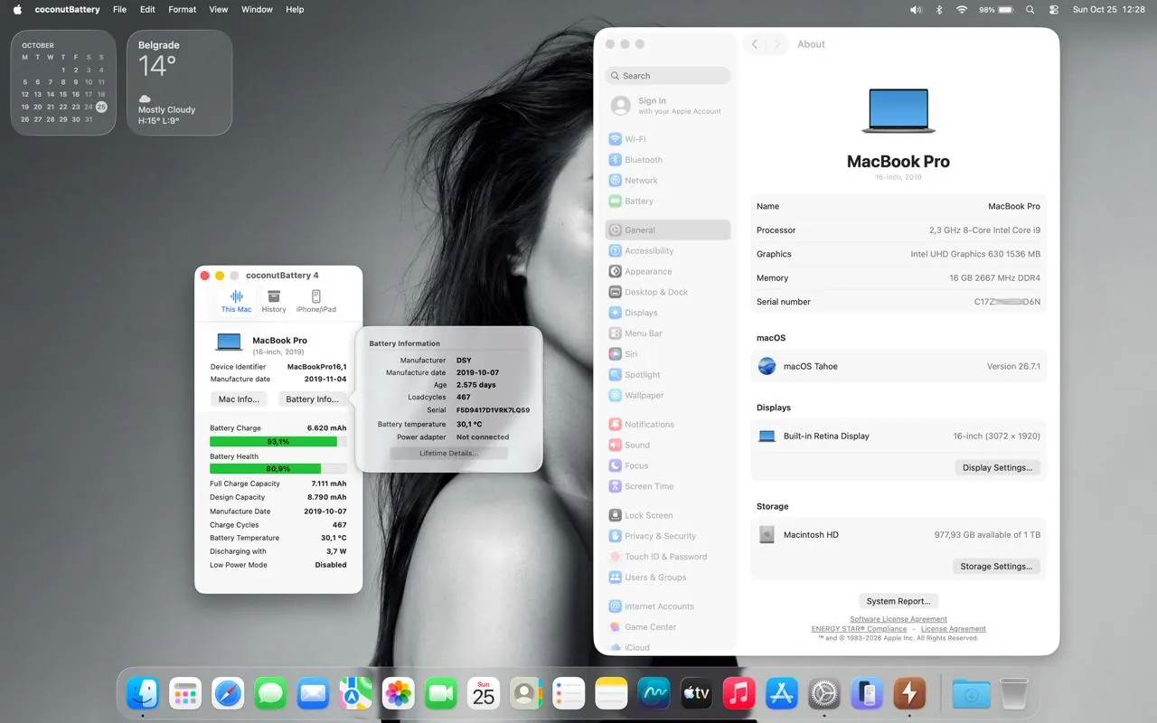Open the ENERGY STAR Compliance link

pyautogui.click(x=859, y=629)
